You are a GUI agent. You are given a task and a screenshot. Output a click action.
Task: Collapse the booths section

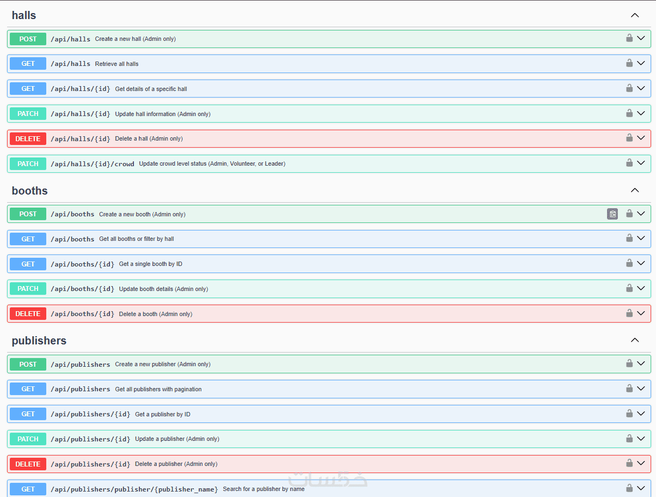(x=635, y=190)
